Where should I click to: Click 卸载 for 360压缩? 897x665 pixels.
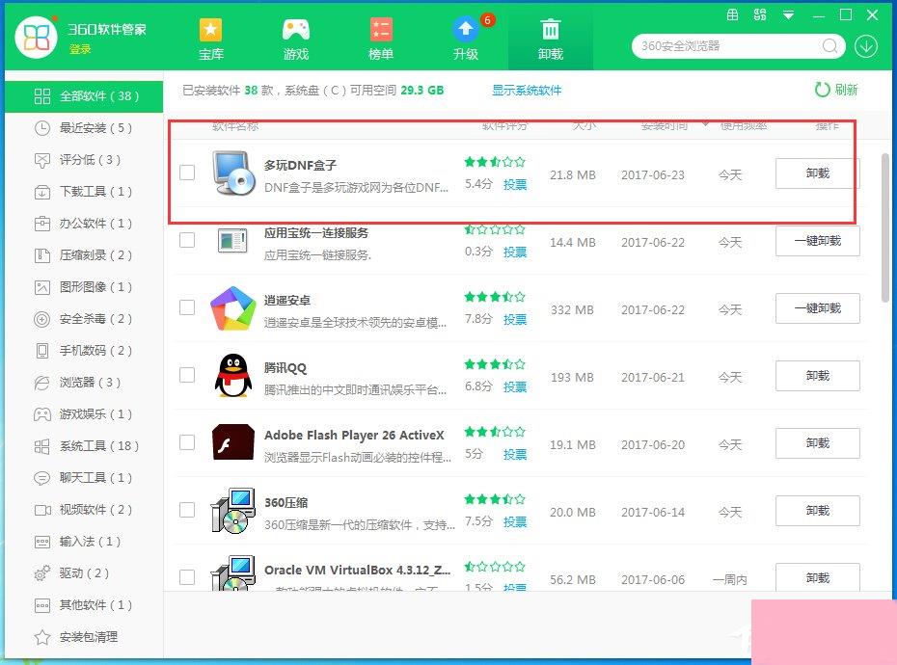pos(818,511)
